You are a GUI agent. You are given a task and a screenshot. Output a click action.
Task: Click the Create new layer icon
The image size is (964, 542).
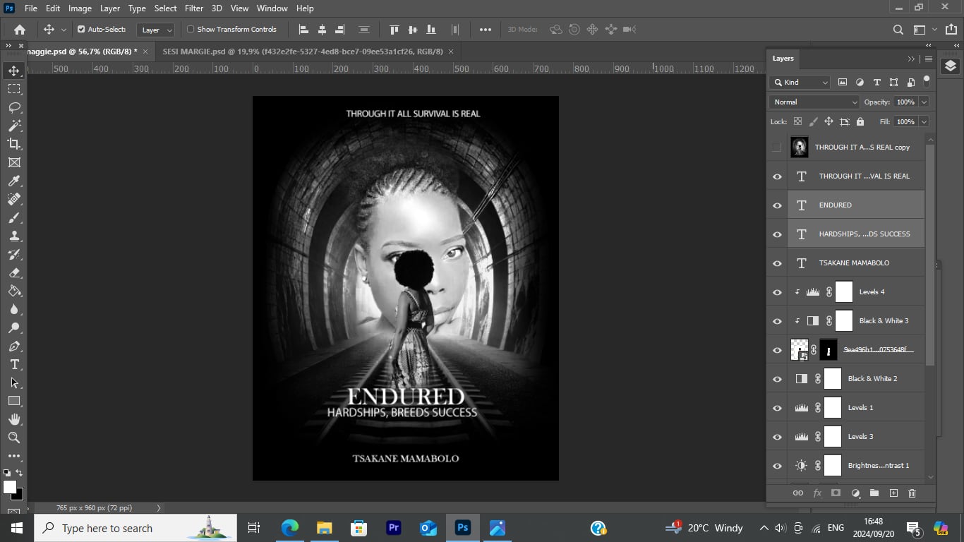893,493
